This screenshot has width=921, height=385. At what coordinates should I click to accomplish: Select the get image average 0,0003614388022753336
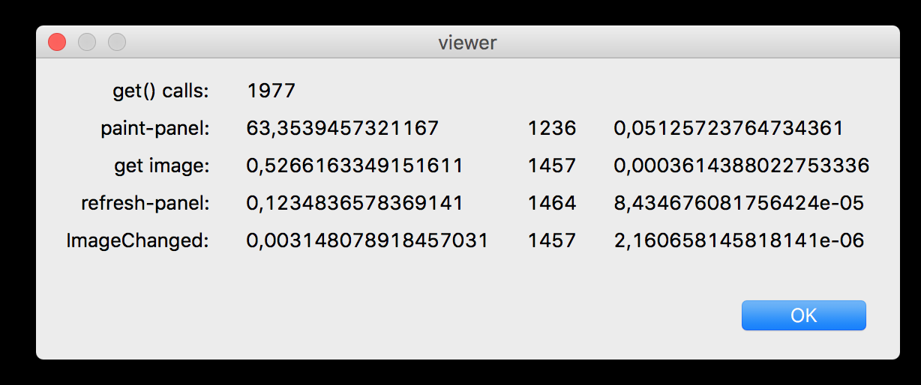tap(741, 166)
